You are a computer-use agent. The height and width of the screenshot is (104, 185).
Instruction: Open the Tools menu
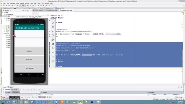coord(39,3)
